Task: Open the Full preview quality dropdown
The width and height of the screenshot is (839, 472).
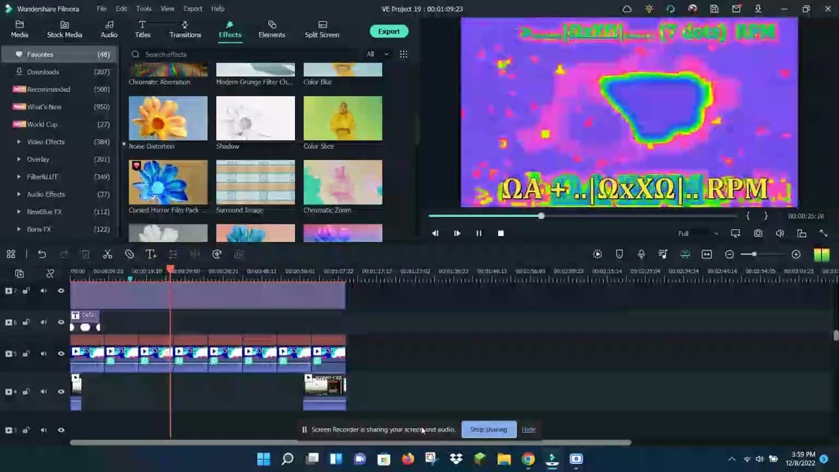Action: pos(698,233)
